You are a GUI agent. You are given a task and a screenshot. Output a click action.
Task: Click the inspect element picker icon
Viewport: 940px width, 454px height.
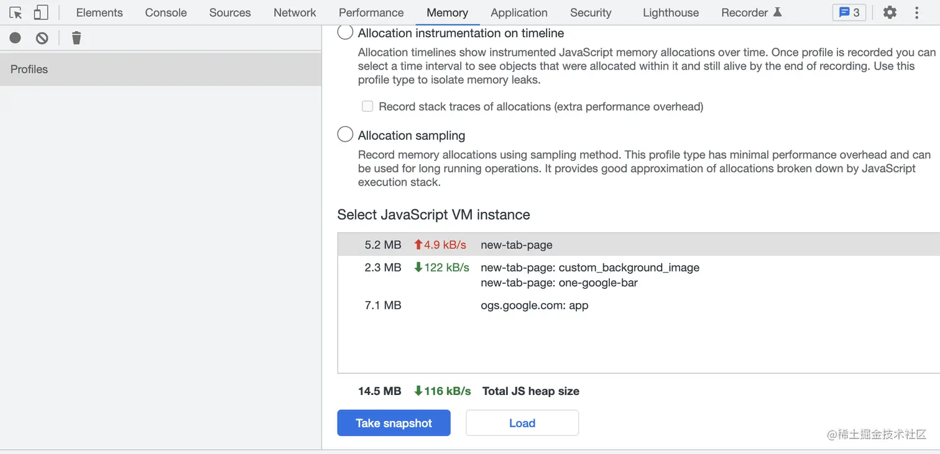click(16, 12)
